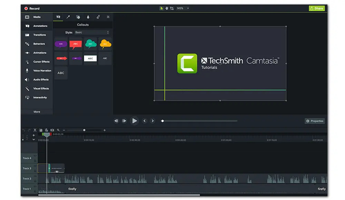Open the Style Basic dropdown
This screenshot has width=345, height=200.
92,32
